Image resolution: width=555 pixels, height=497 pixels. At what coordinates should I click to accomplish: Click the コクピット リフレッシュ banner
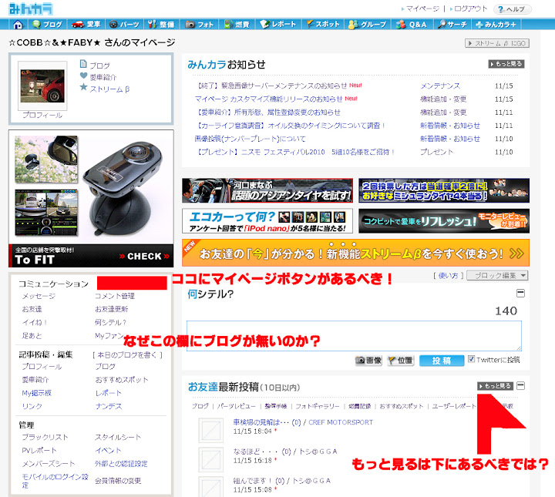point(444,220)
